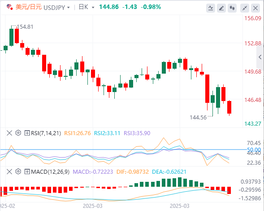The height and width of the screenshot is (211, 264).
Task: Click the current price 144.86
Action: click(109, 7)
